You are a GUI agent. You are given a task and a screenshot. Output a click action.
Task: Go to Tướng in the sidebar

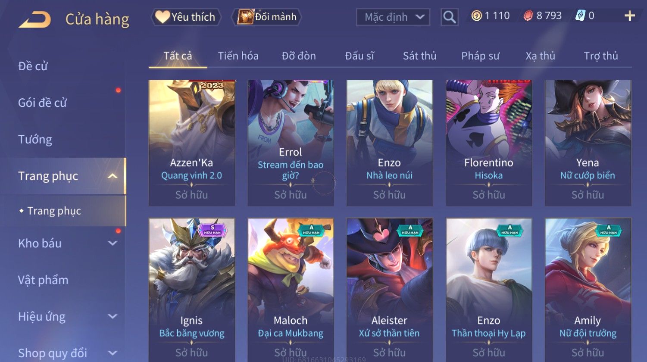point(35,140)
